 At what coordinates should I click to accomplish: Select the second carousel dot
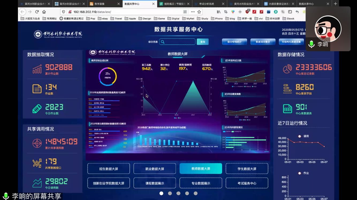[x=170, y=193]
